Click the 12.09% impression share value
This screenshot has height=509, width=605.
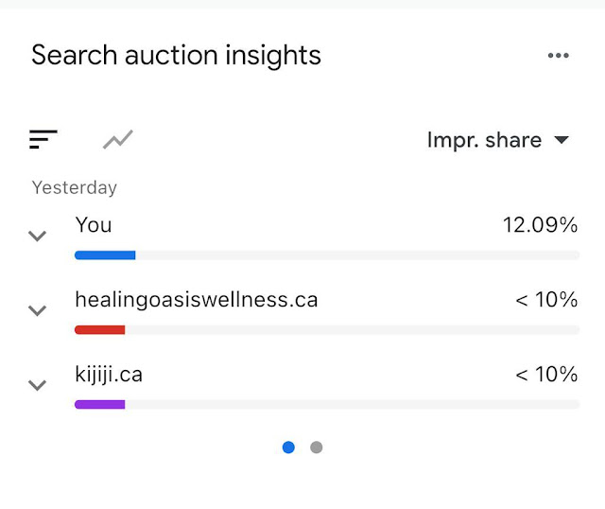coord(540,225)
